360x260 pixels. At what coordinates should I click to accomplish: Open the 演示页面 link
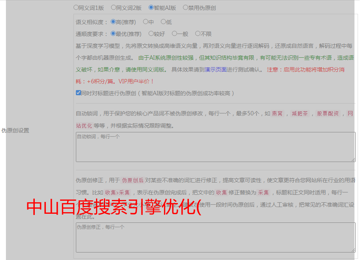(x=216, y=70)
